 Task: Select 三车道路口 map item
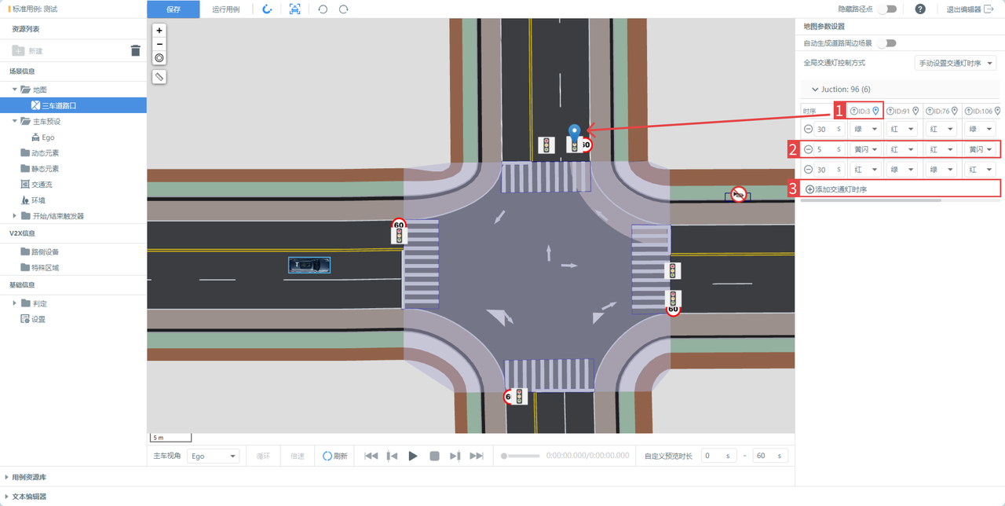tap(59, 105)
